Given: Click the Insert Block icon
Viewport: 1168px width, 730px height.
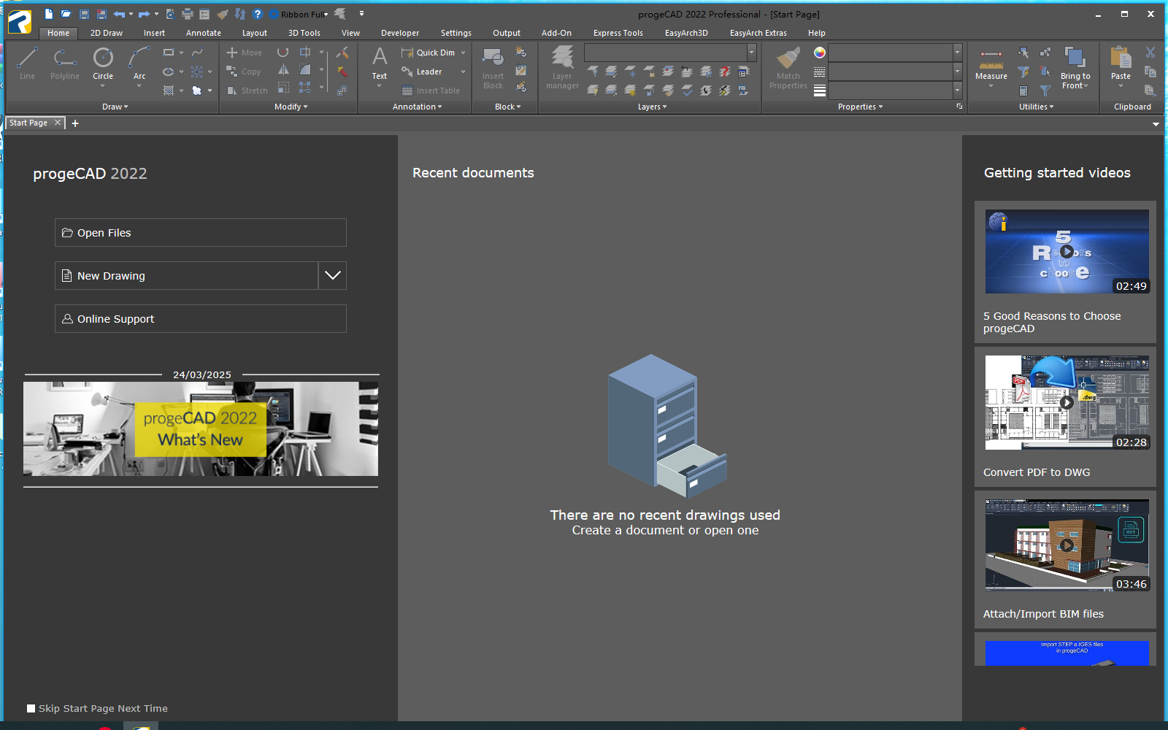Looking at the screenshot, I should tap(493, 68).
